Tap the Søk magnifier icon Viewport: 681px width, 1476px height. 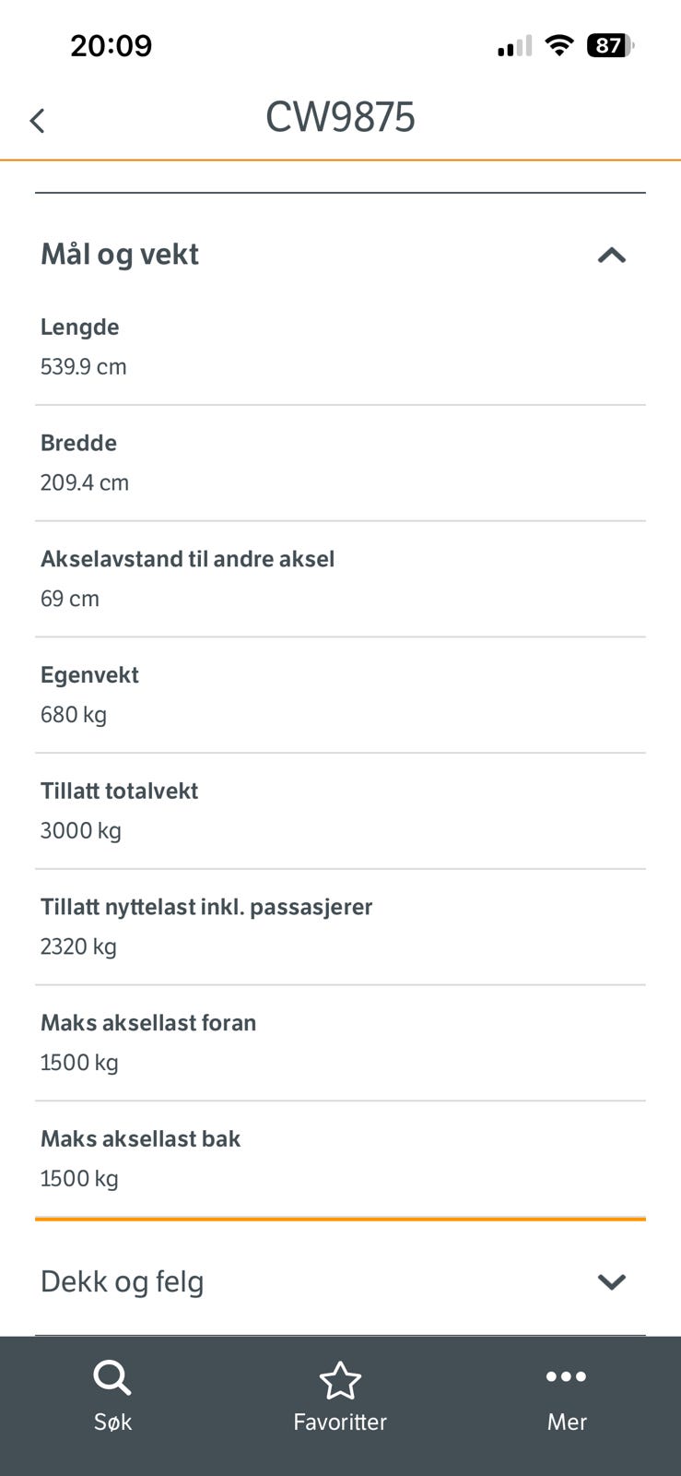pos(112,1378)
